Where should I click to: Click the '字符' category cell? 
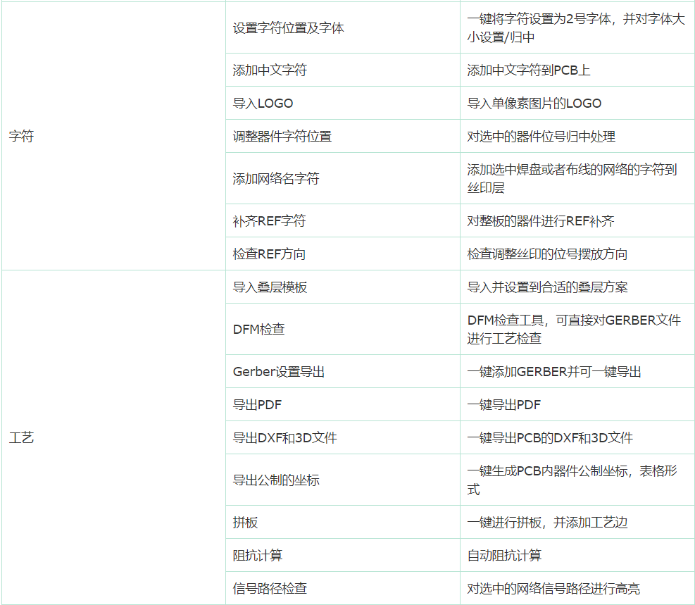click(x=113, y=136)
